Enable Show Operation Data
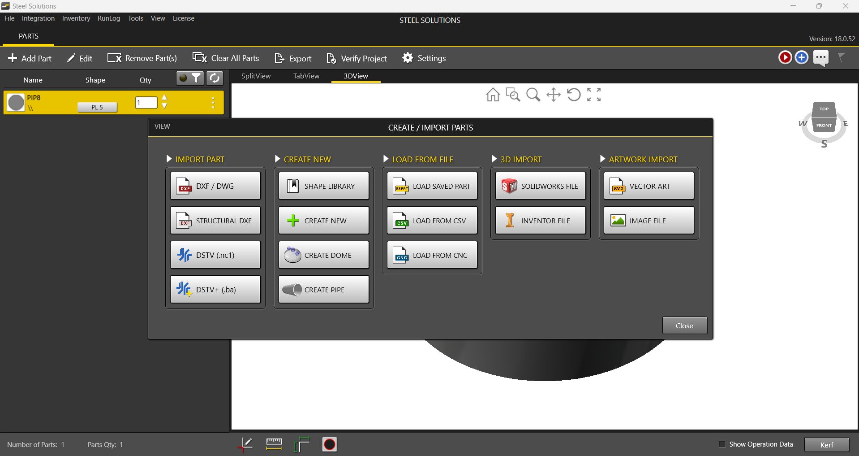 point(722,444)
